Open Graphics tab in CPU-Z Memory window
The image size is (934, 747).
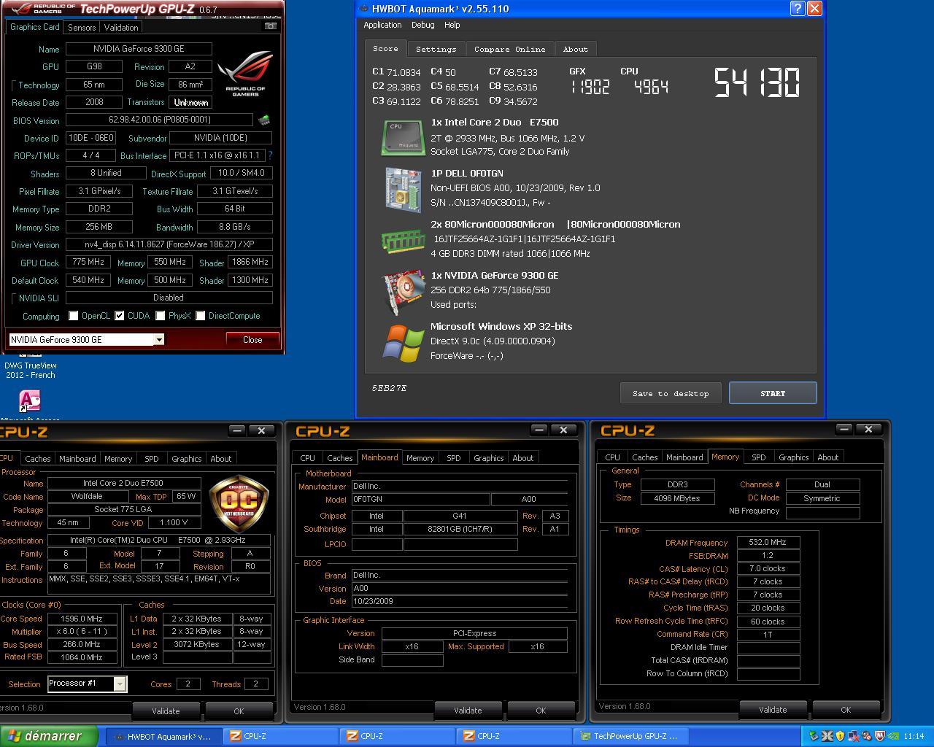pyautogui.click(x=793, y=457)
